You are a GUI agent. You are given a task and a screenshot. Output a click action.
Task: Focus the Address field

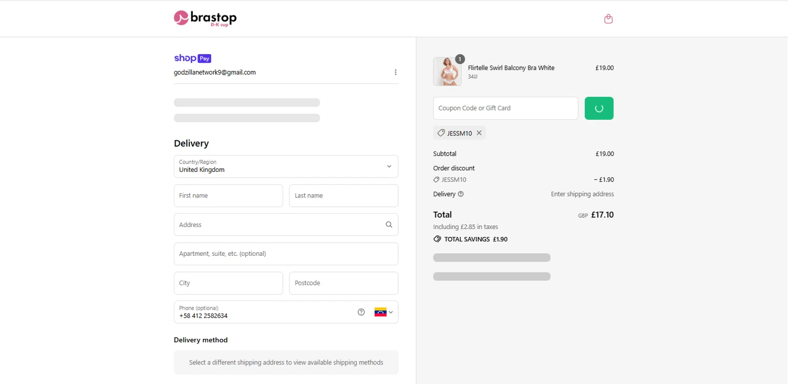pyautogui.click(x=286, y=225)
